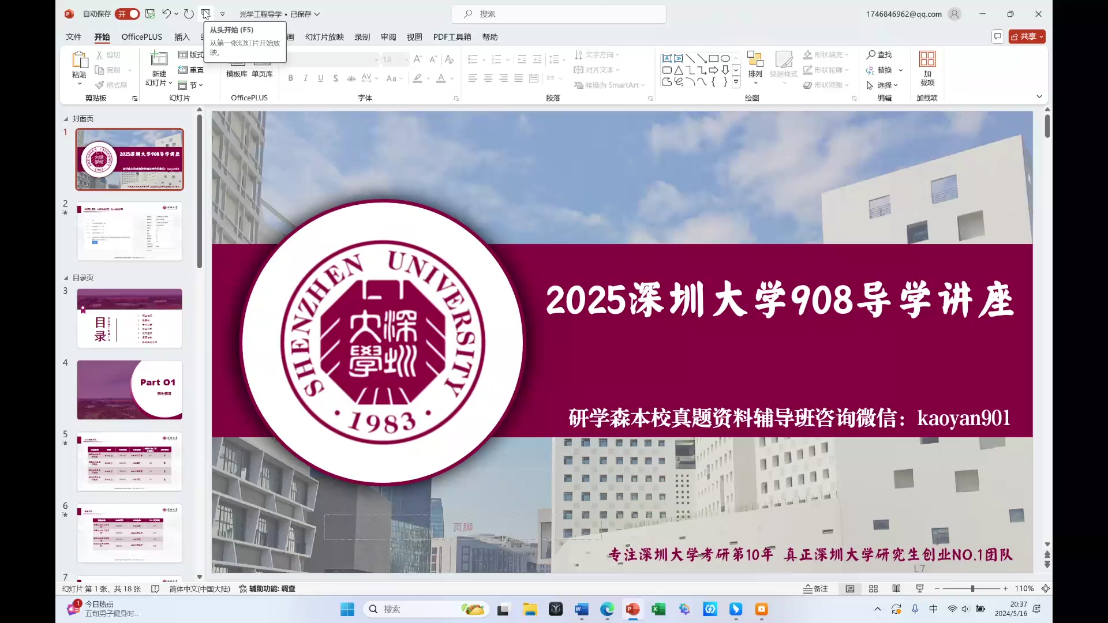Screen dimensions: 1108x623
Task: Toggle align text left
Action: [x=473, y=78]
